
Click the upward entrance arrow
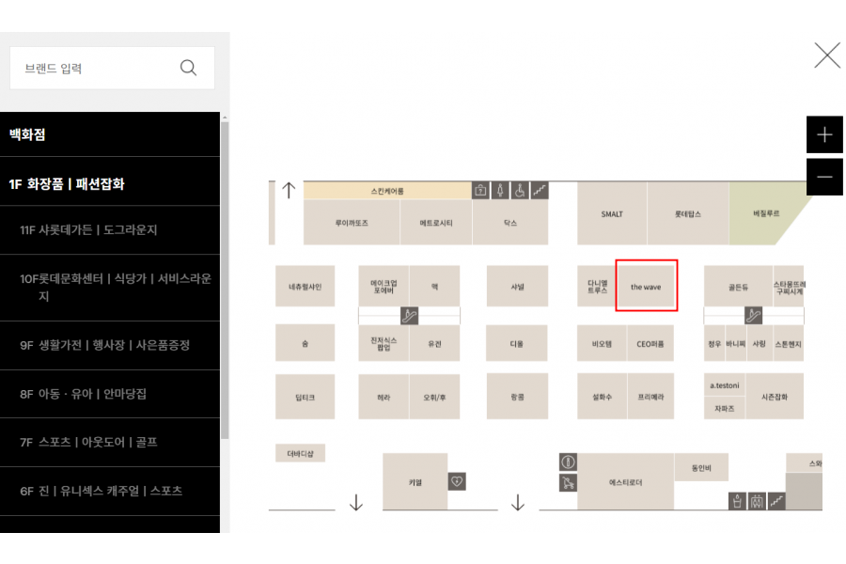pos(289,190)
